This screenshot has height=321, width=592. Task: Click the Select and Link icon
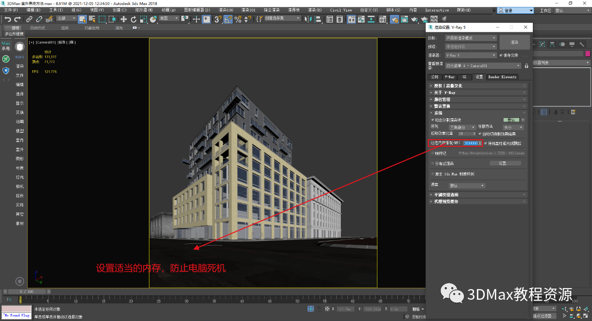(29, 19)
